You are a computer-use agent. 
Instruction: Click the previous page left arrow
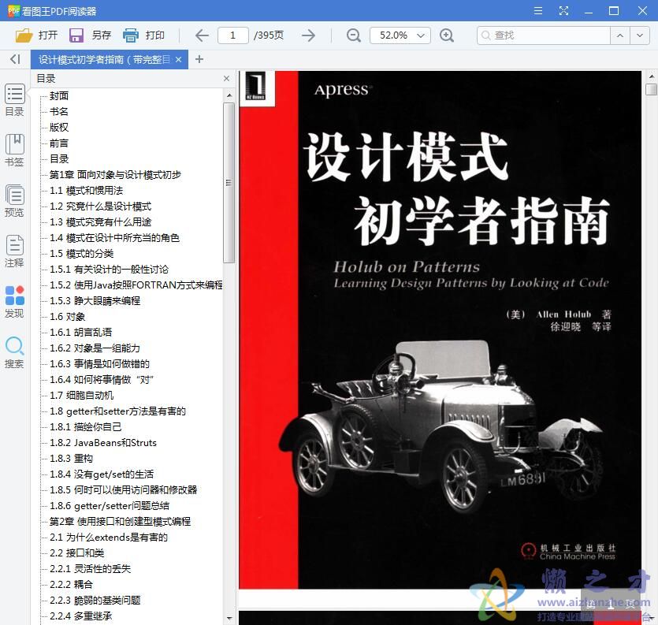[x=202, y=35]
